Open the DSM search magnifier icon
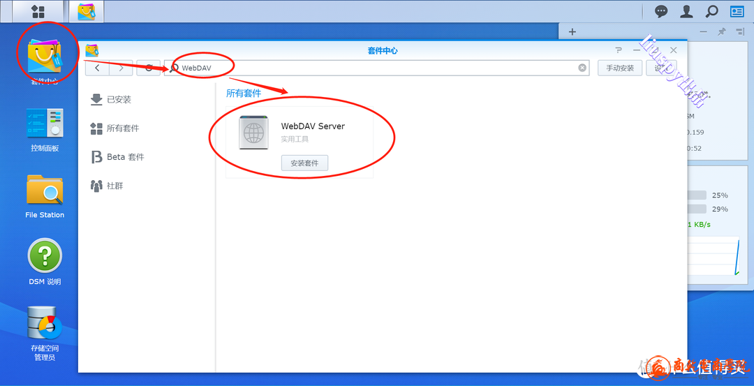 [711, 12]
